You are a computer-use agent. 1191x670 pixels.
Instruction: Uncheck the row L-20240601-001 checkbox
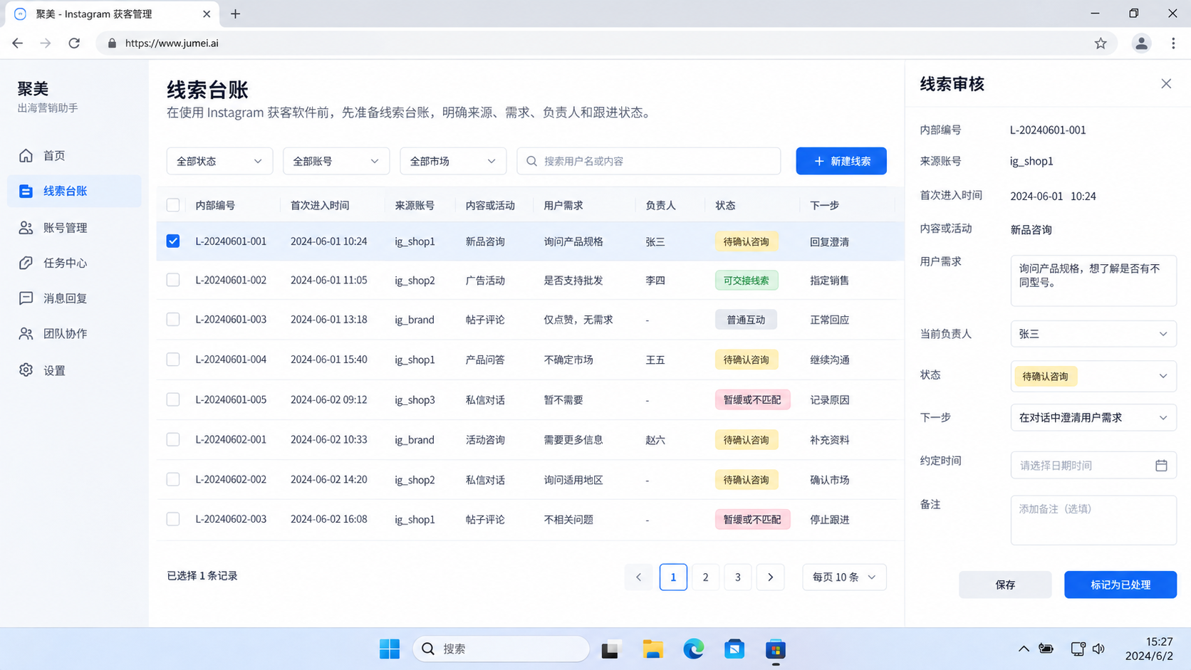(x=173, y=241)
